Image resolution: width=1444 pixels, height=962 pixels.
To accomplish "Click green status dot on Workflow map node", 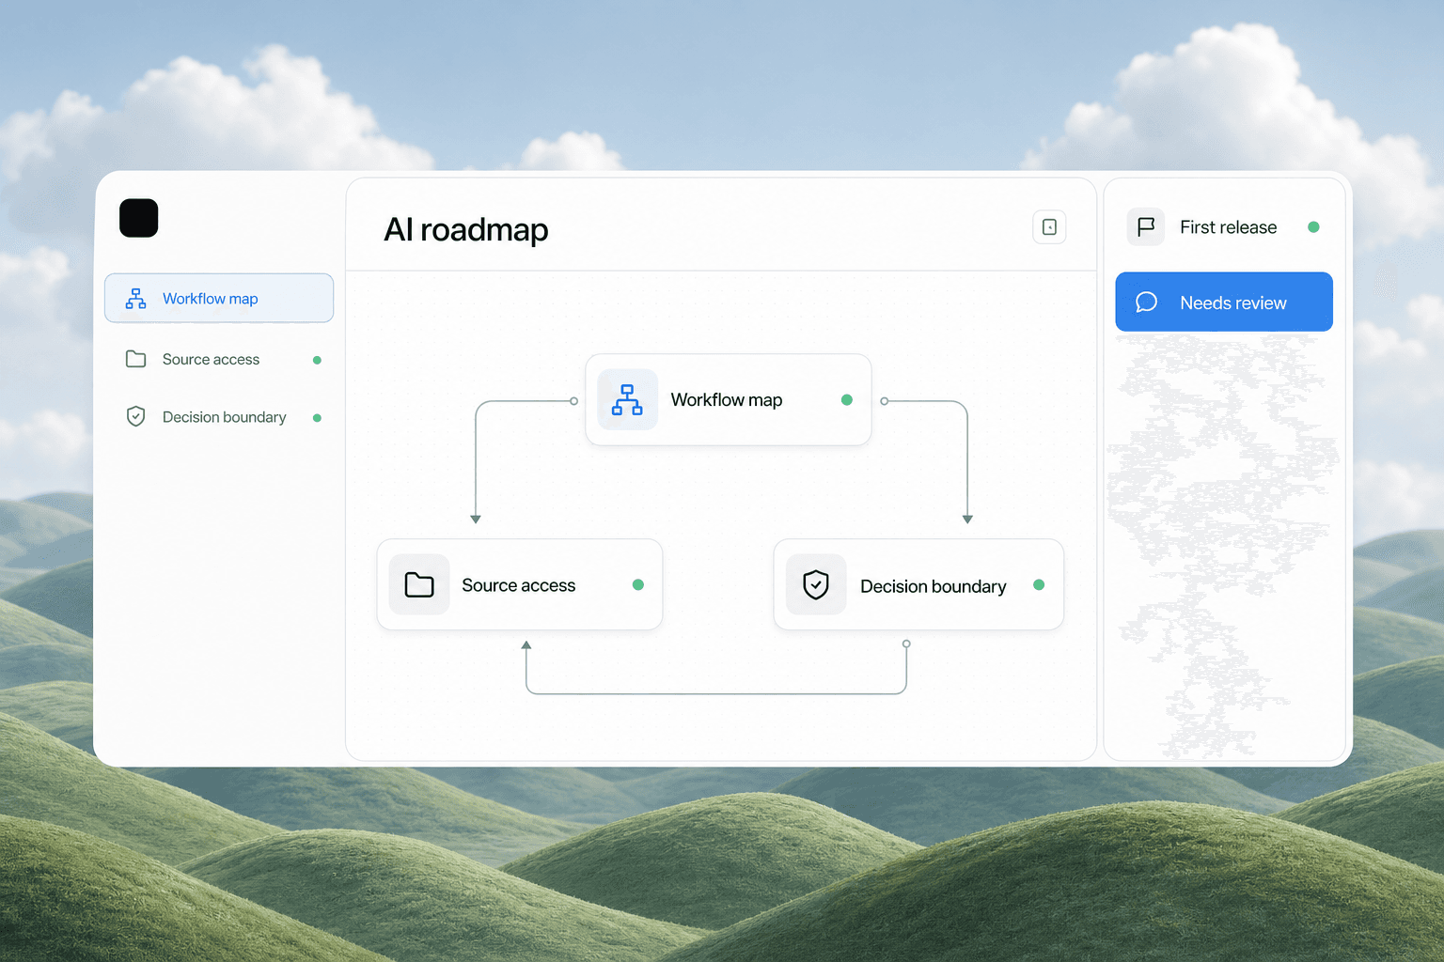I will 847,399.
